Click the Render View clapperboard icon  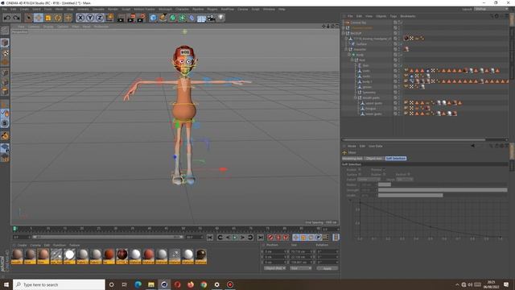pyautogui.click(x=121, y=18)
